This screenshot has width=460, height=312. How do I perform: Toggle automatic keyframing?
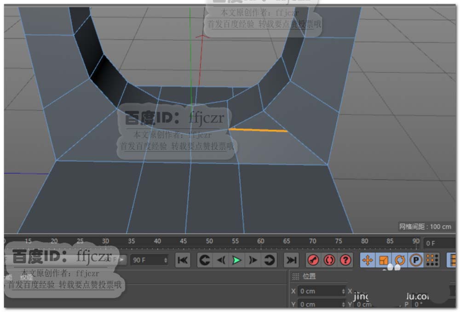(x=329, y=260)
